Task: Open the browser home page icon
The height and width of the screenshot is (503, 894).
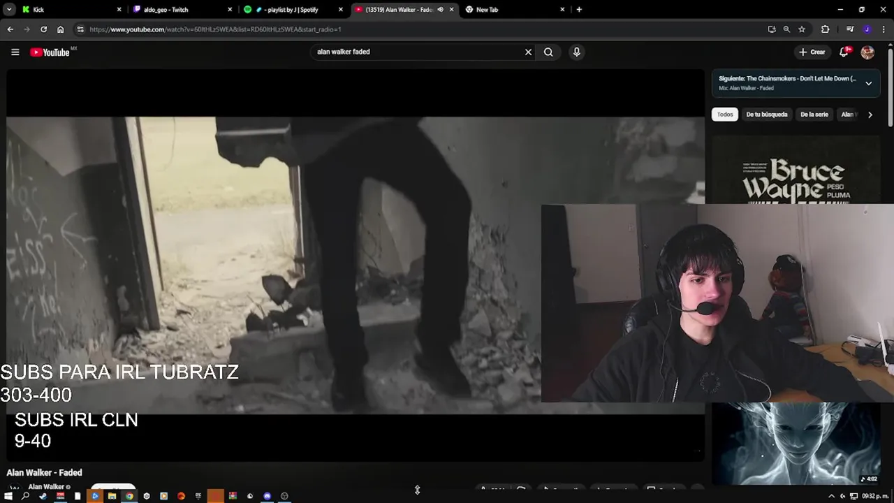Action: 60,29
